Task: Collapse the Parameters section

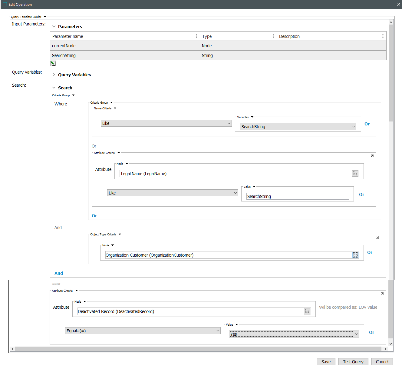Action: click(x=54, y=27)
